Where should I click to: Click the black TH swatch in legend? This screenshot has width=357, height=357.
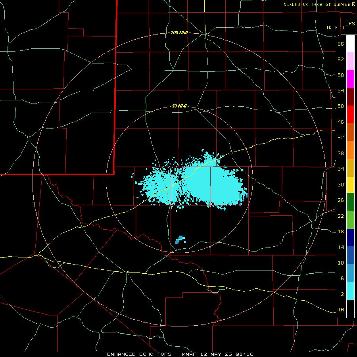click(350, 309)
